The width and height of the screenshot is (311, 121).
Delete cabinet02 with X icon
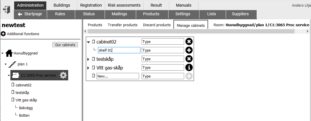189,42
